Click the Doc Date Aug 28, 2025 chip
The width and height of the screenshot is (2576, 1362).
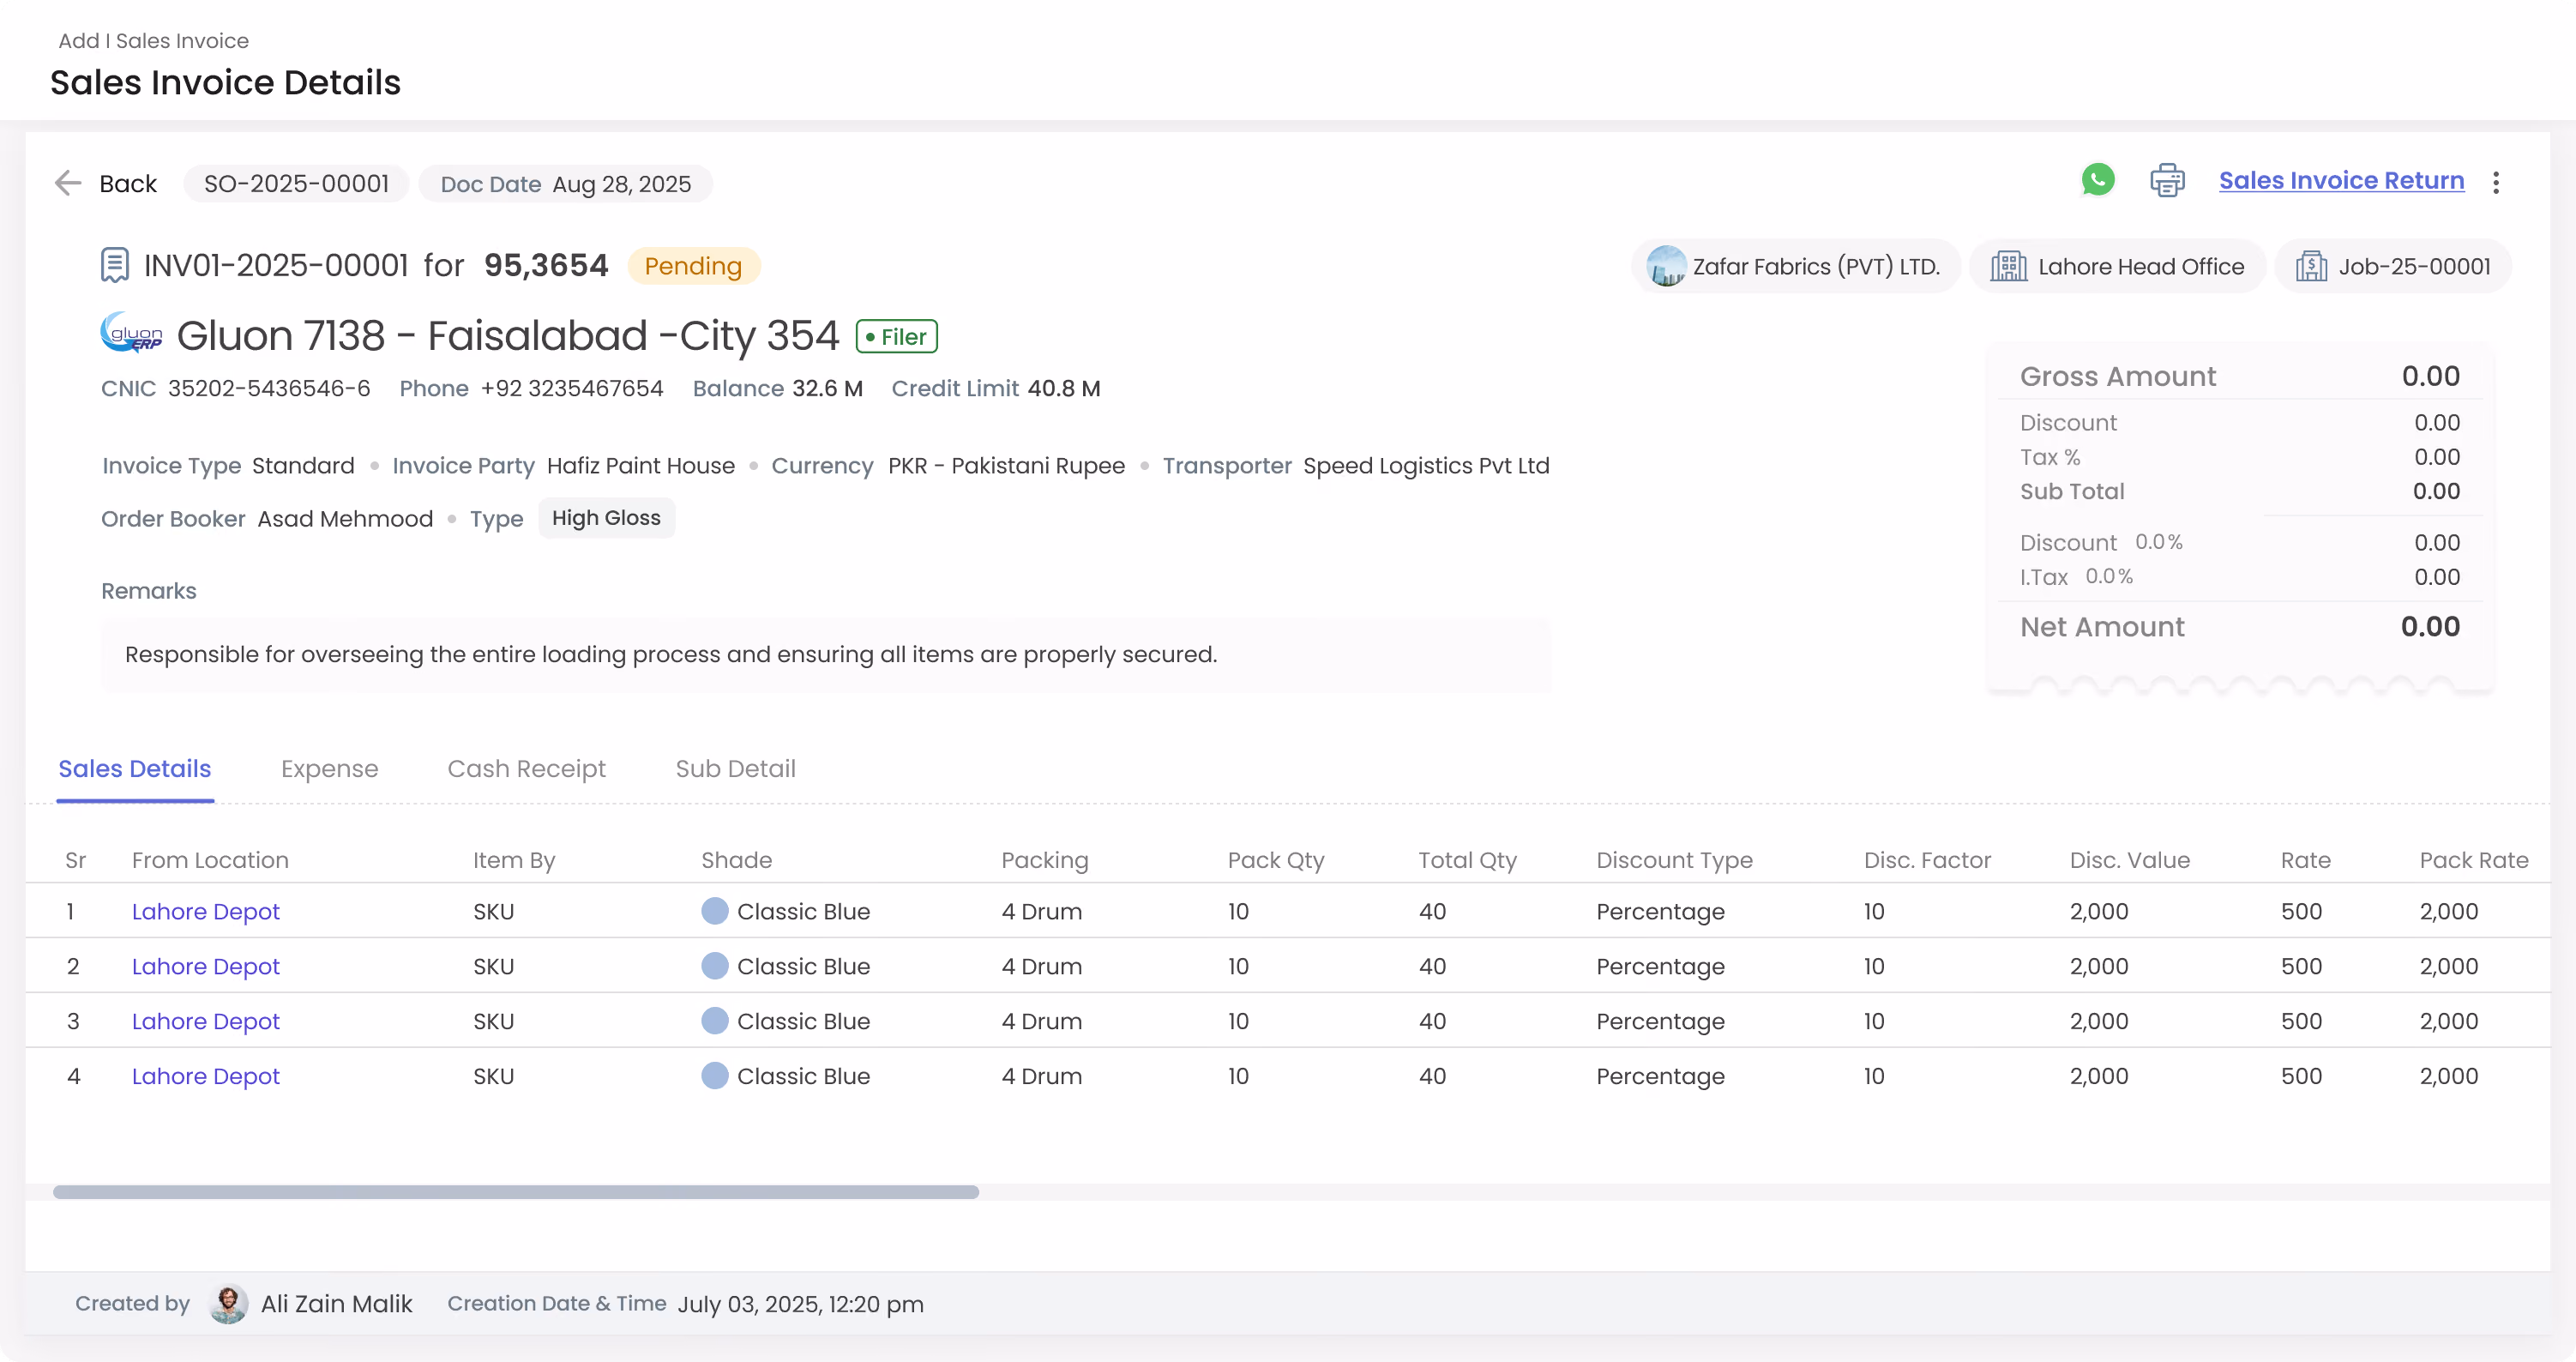pos(565,183)
